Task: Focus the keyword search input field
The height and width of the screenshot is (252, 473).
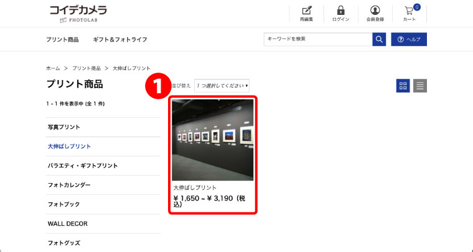Action: pyautogui.click(x=317, y=39)
